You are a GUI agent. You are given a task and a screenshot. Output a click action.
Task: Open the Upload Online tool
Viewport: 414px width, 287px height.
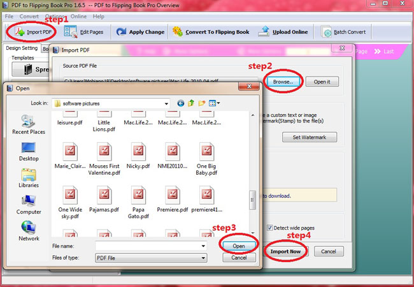tap(283, 32)
